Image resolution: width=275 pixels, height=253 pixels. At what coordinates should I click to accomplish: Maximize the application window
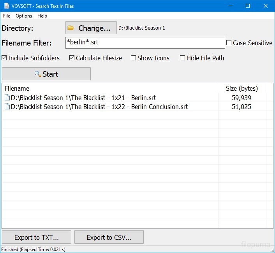[248, 6]
